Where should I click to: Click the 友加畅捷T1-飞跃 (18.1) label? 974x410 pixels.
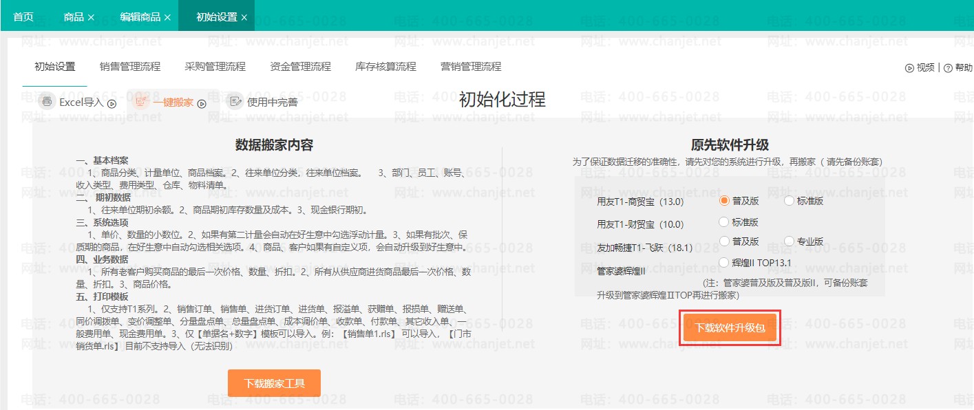(645, 248)
